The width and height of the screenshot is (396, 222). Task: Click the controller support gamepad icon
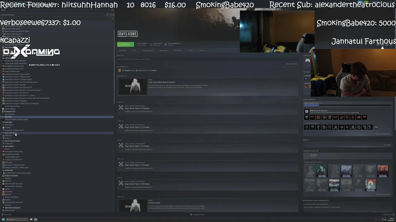point(308,61)
